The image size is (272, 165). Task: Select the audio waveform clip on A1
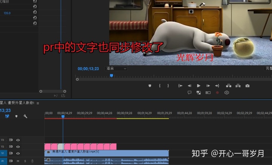pos(107,161)
